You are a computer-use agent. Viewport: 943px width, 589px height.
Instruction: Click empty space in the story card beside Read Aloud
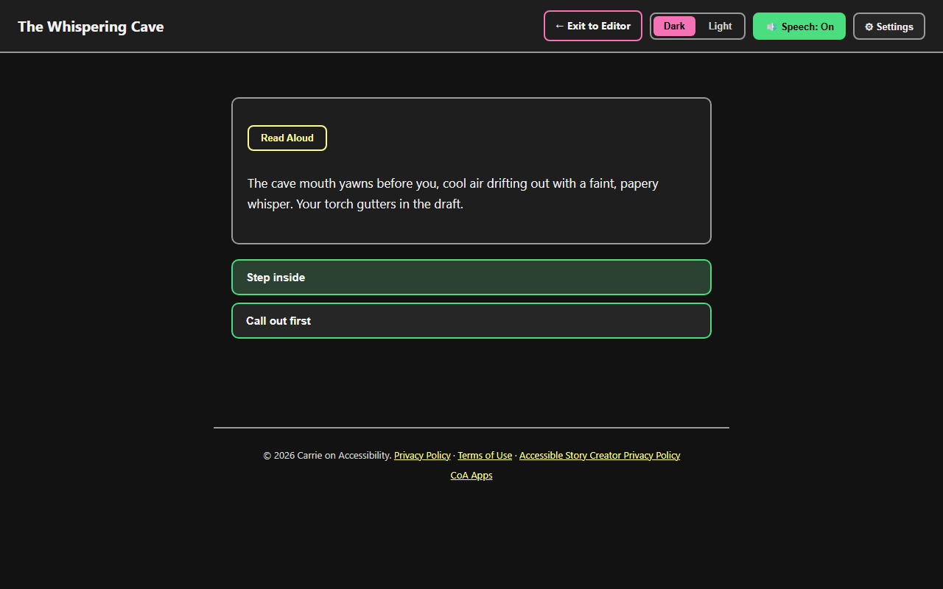tap(516, 138)
